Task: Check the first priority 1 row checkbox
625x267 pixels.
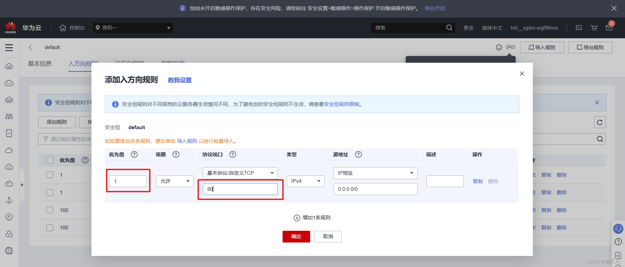Action: 50,175
